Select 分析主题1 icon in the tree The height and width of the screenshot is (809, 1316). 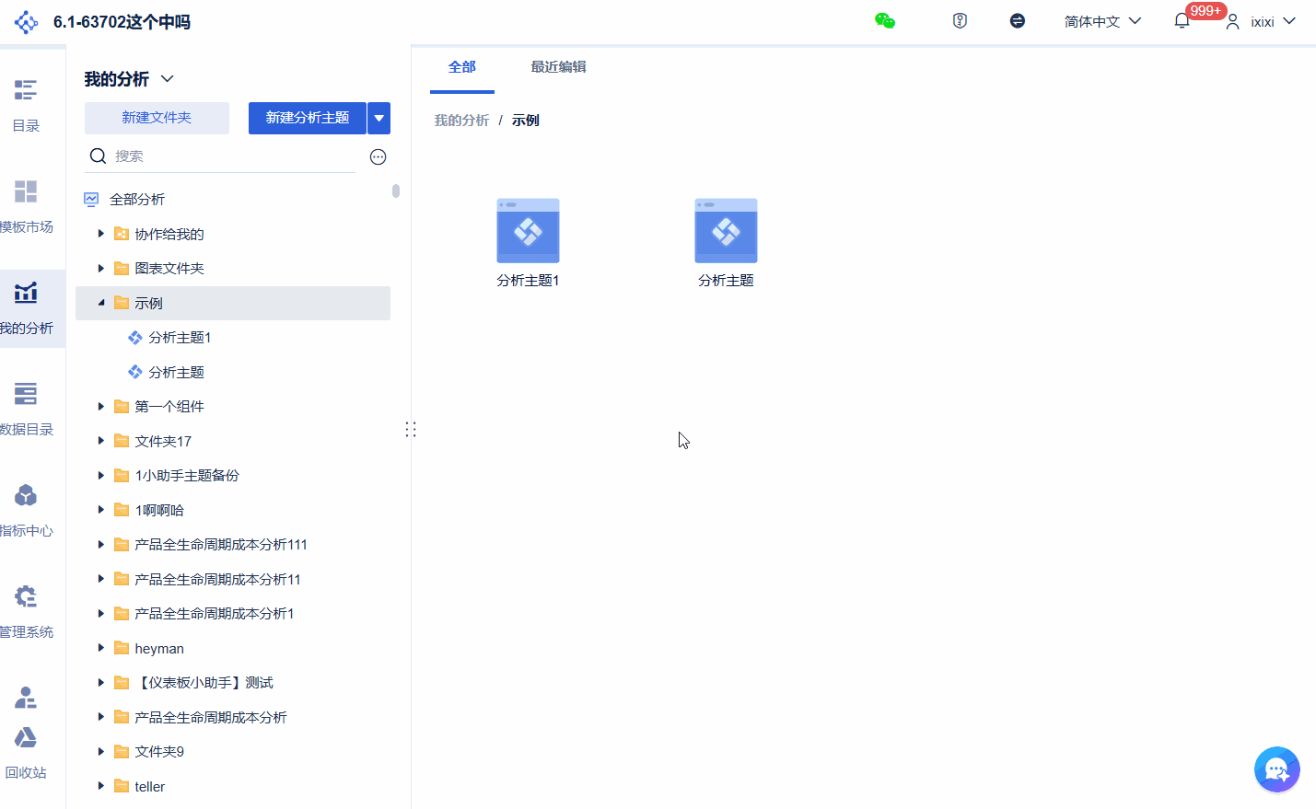[x=135, y=338]
